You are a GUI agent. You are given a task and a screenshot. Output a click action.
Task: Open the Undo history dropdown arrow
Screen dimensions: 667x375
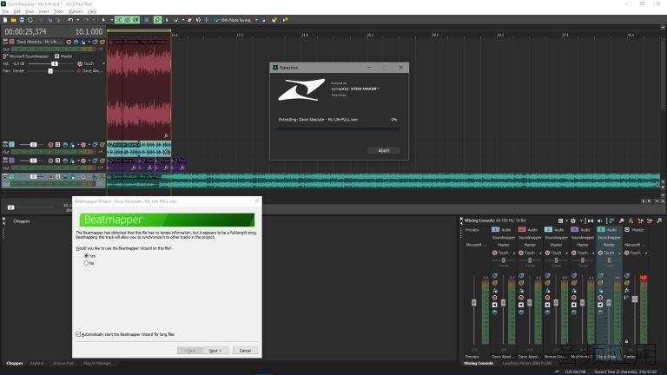[x=78, y=20]
